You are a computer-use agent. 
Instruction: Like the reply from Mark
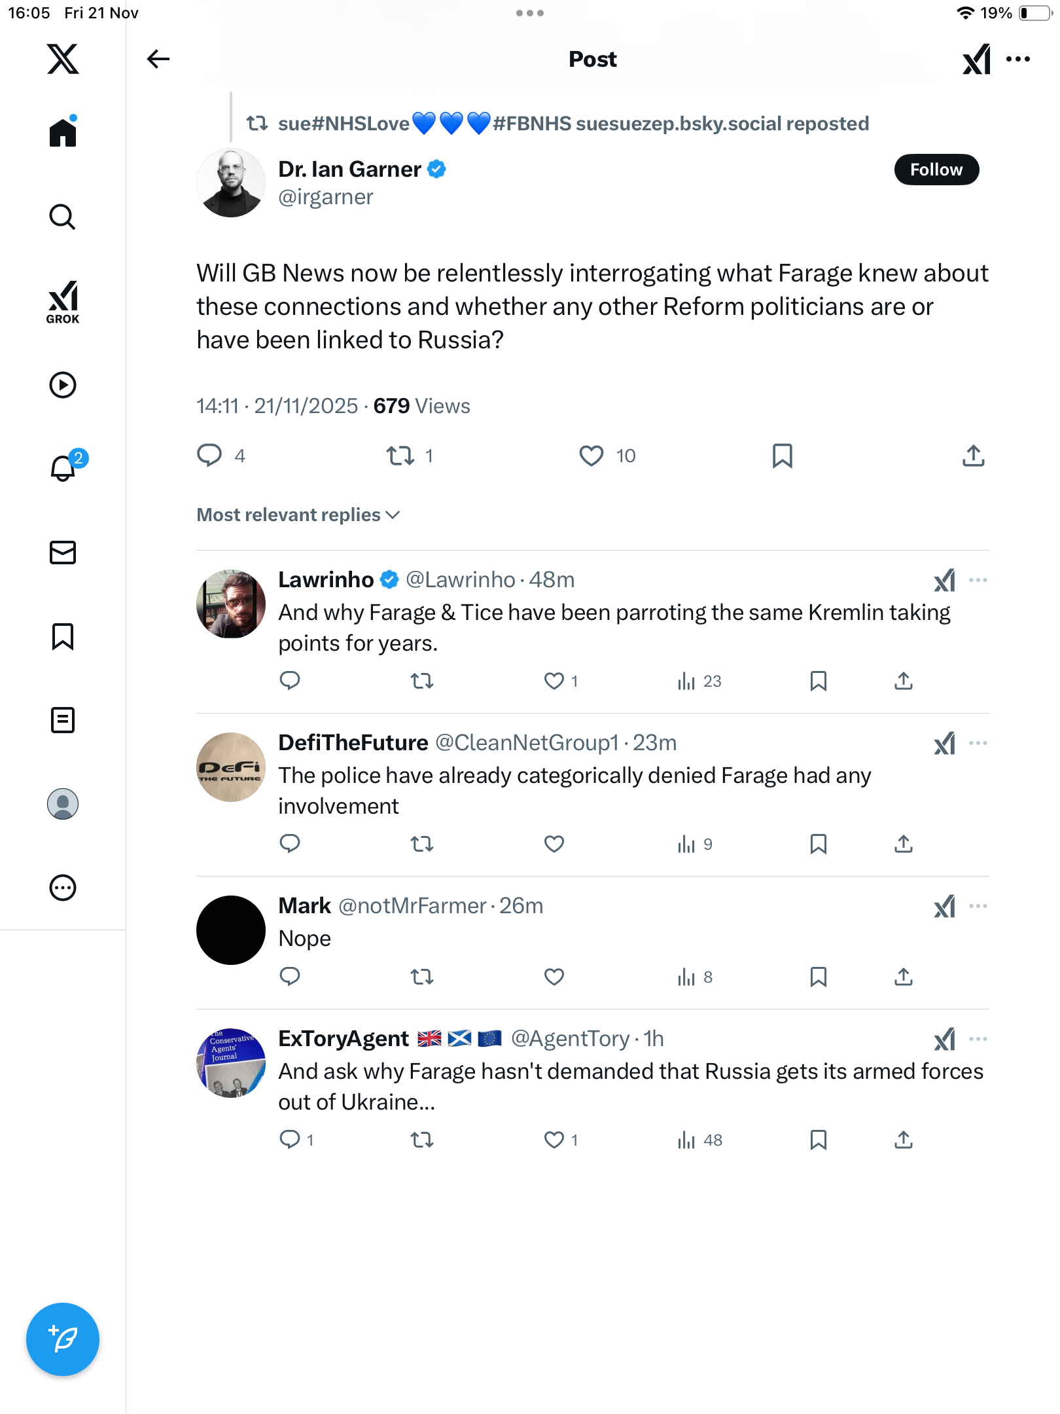coord(554,977)
